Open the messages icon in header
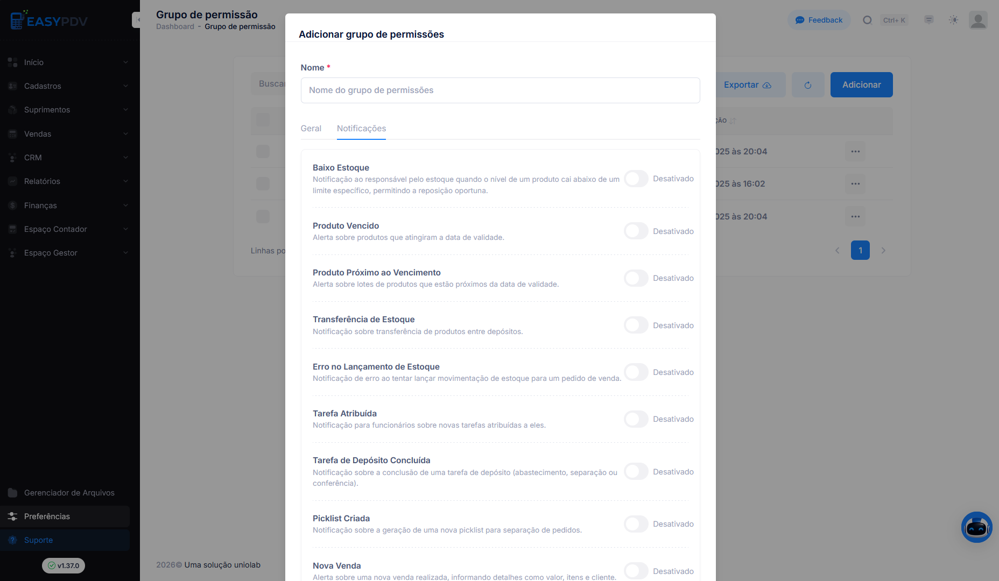This screenshot has height=581, width=999. click(x=928, y=20)
